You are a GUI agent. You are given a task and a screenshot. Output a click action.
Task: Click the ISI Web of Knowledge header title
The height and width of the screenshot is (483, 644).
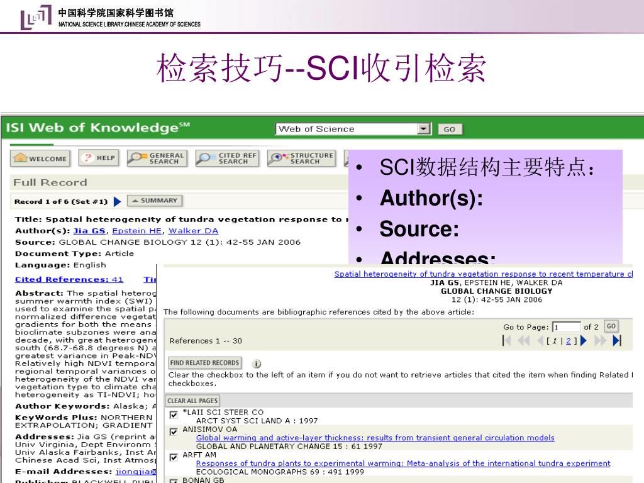(x=97, y=127)
